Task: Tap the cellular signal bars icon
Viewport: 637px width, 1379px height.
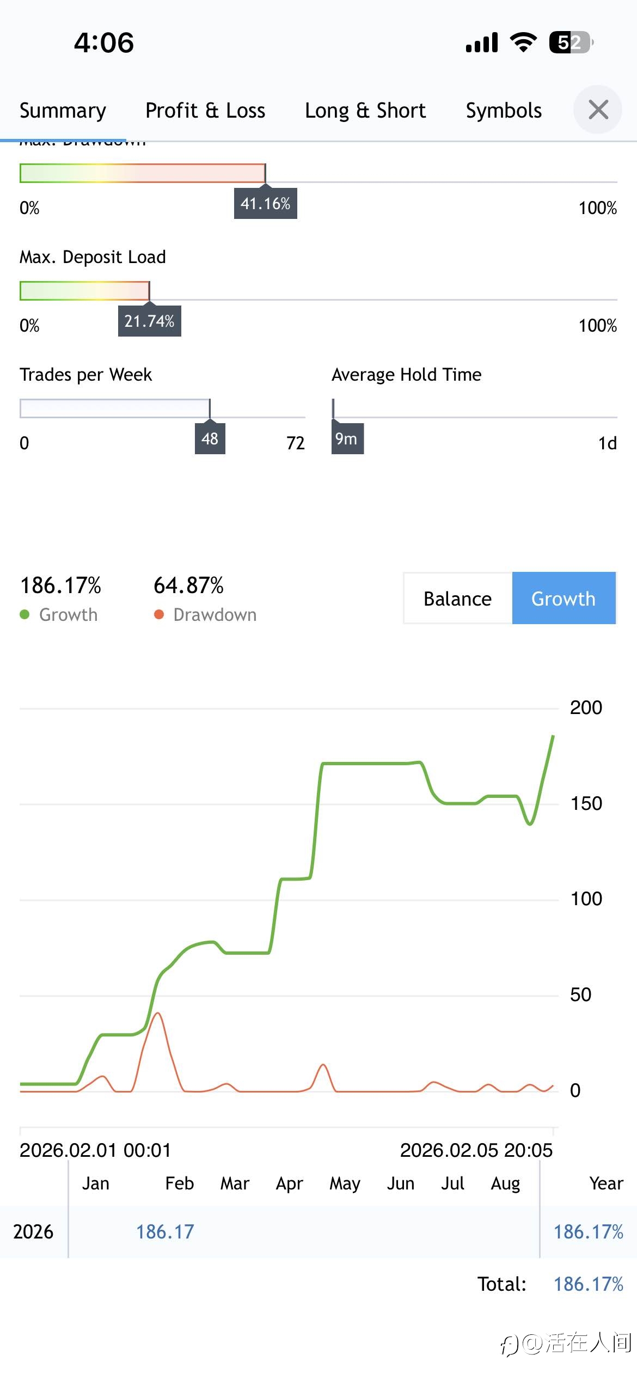Action: click(482, 42)
